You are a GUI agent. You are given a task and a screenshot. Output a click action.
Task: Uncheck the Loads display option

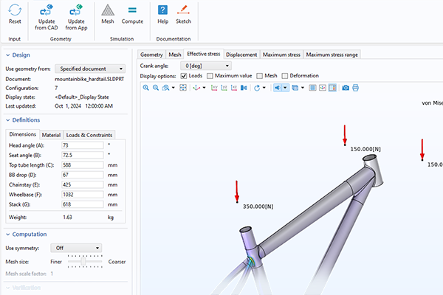[x=184, y=76]
